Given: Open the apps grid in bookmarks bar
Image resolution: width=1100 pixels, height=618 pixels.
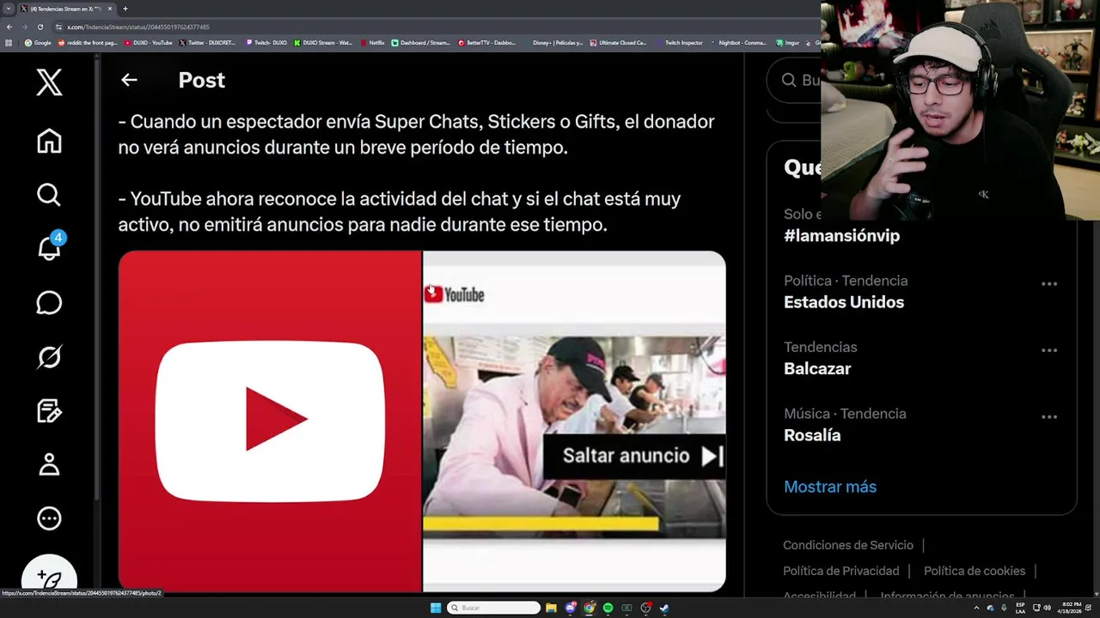Looking at the screenshot, I should point(9,42).
